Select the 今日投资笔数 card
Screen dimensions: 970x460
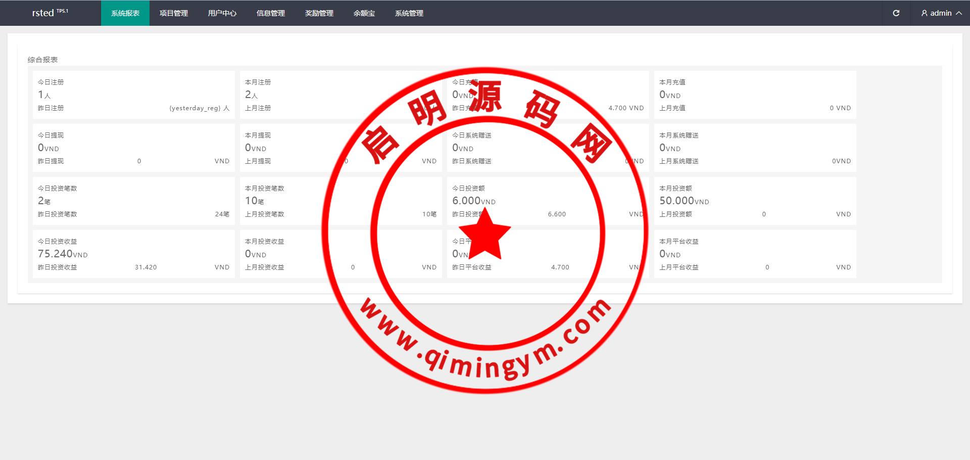[133, 201]
